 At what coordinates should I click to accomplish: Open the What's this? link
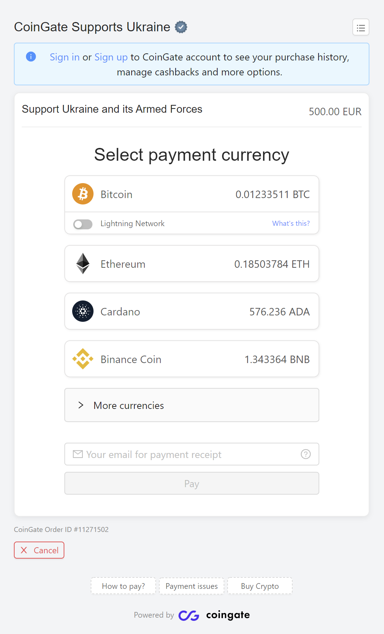(291, 223)
